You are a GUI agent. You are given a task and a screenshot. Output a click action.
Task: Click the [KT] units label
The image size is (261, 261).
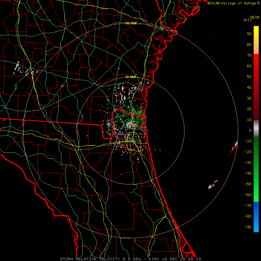[x=247, y=20]
